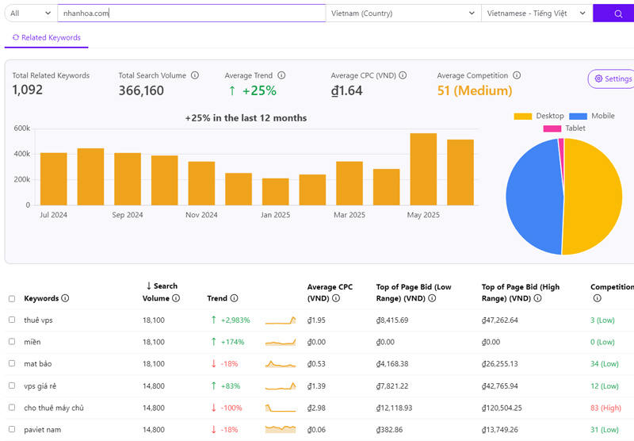Sort by Average CPC (VND) header

(x=330, y=292)
